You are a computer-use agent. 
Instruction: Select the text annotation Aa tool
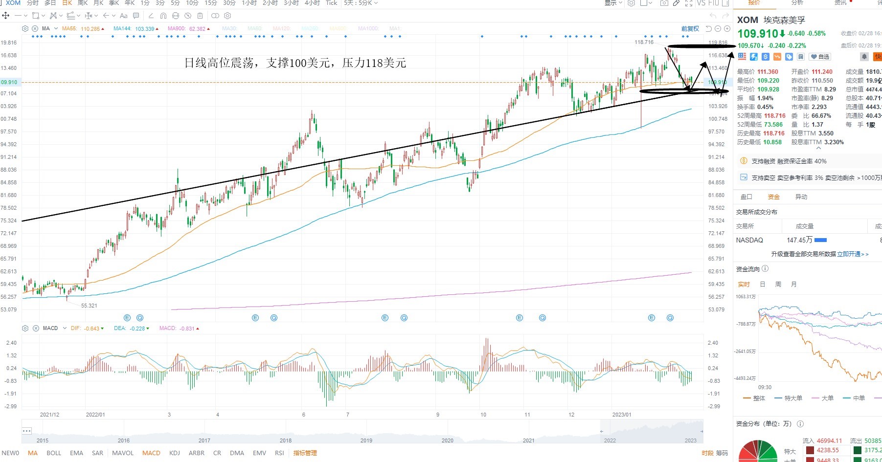[x=123, y=16]
